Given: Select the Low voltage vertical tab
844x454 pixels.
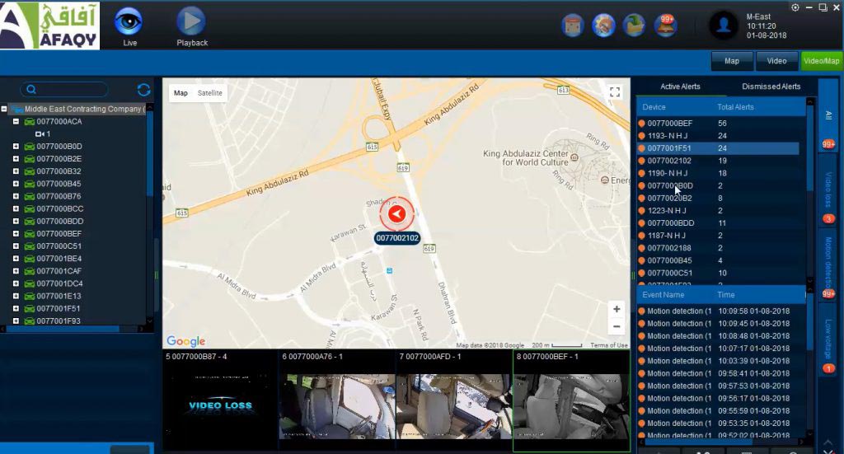Looking at the screenshot, I should click(828, 339).
